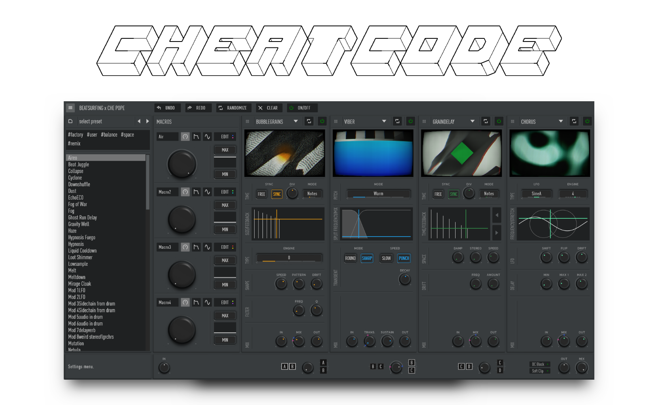Select LFO sine icon for Macro4
This screenshot has width=658, height=405.
coord(207,303)
